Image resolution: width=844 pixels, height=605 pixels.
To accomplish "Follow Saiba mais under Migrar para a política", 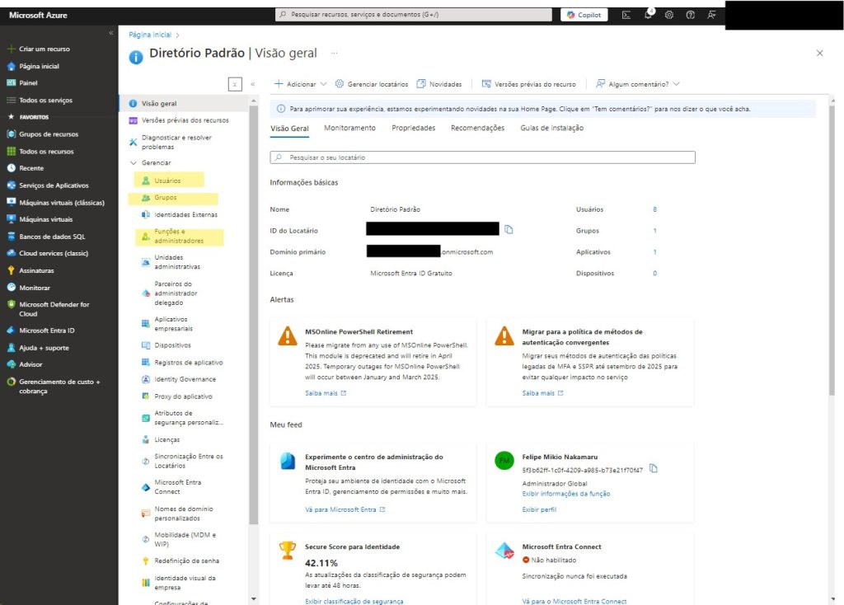I will [542, 393].
